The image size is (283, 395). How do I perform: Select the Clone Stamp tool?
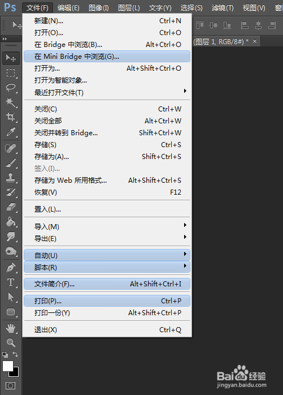[x=11, y=178]
